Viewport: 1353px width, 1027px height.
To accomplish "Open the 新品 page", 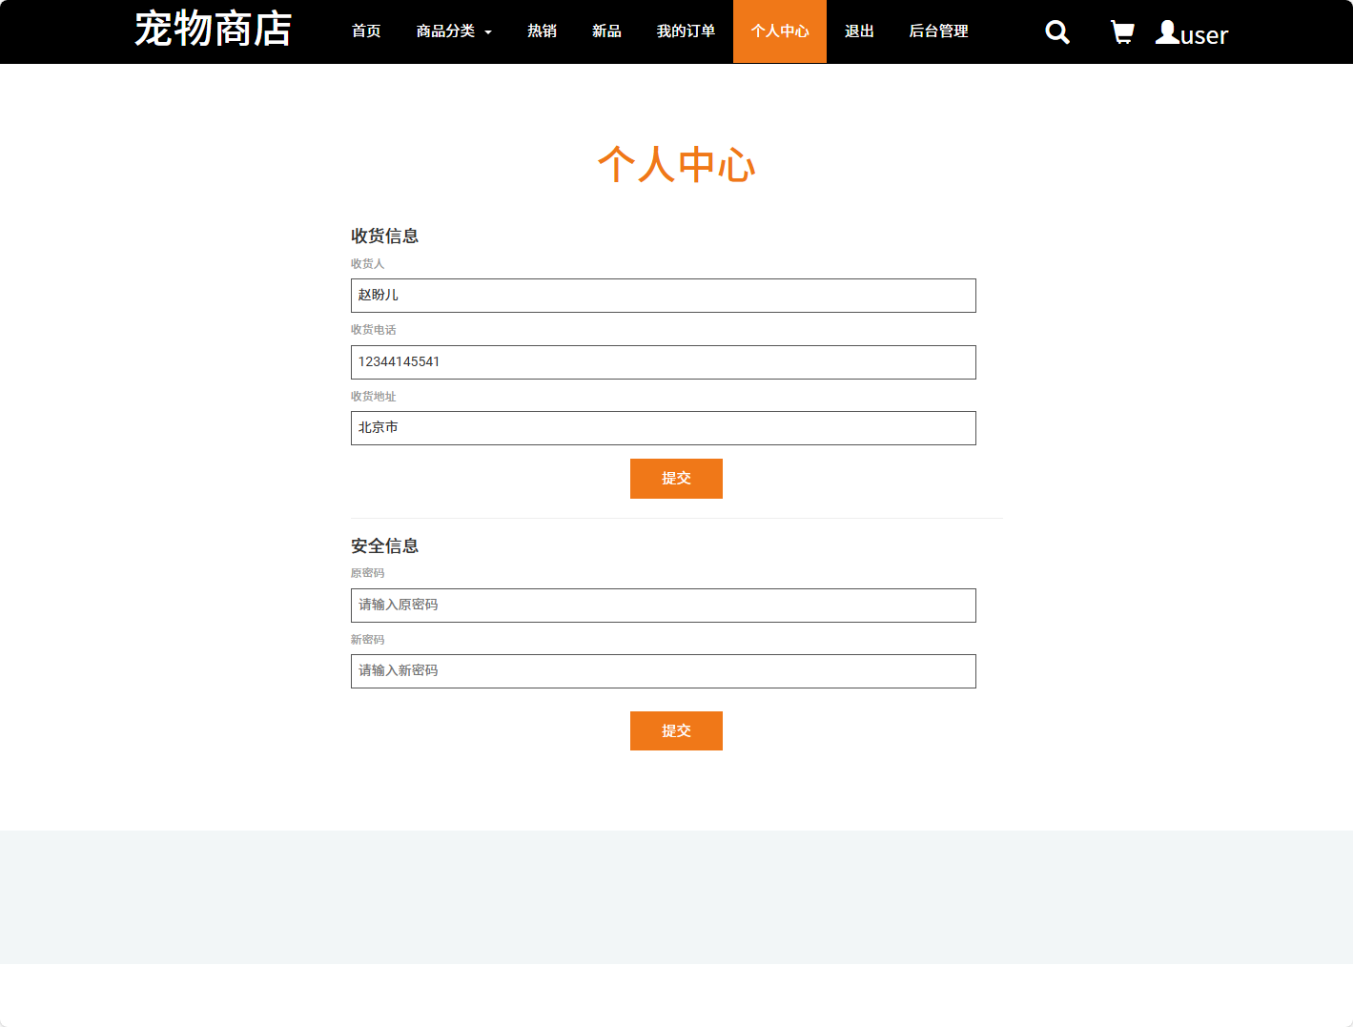I will pos(606,31).
